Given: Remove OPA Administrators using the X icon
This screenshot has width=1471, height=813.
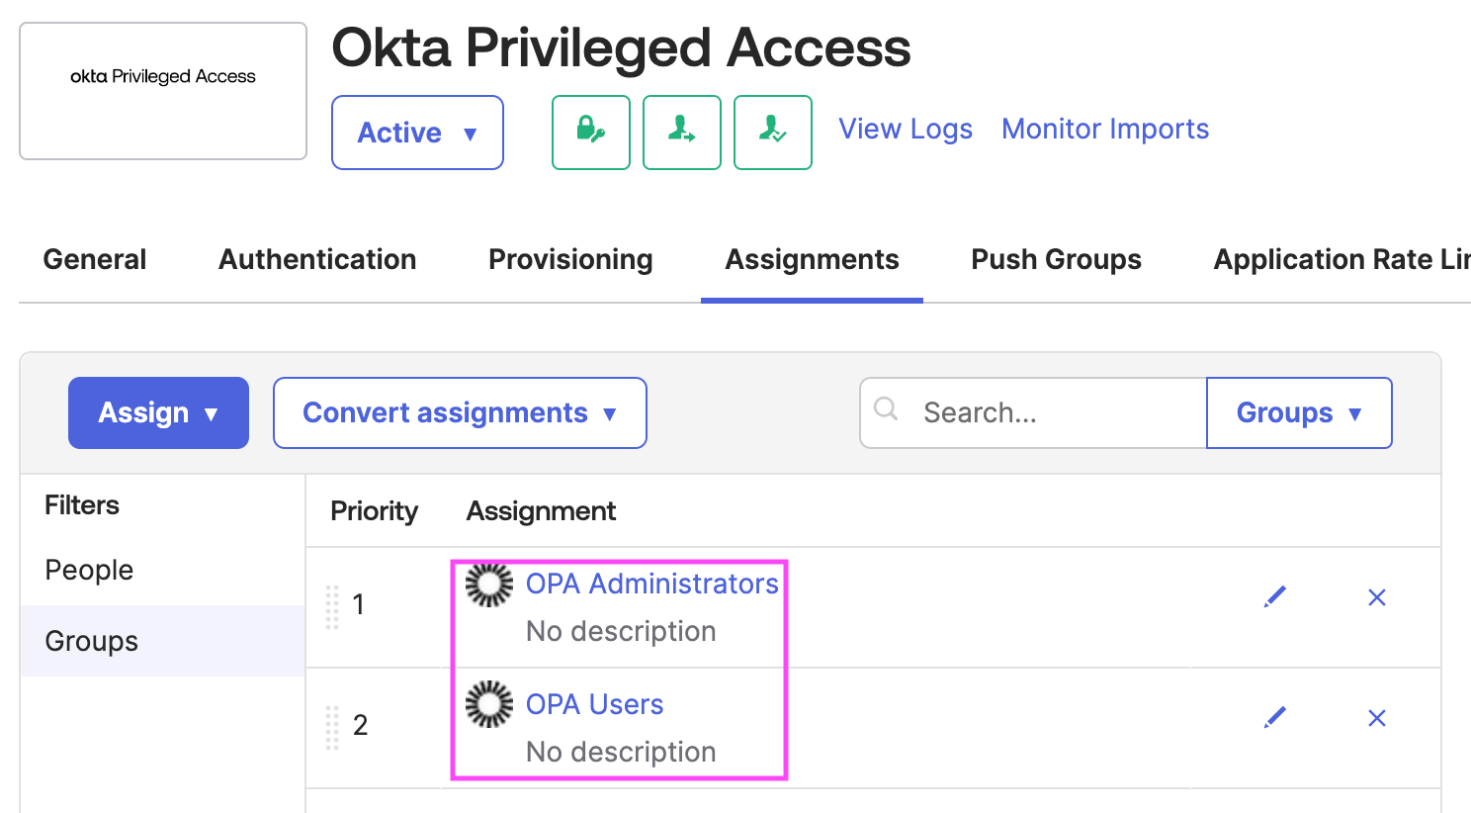Looking at the screenshot, I should (1376, 596).
